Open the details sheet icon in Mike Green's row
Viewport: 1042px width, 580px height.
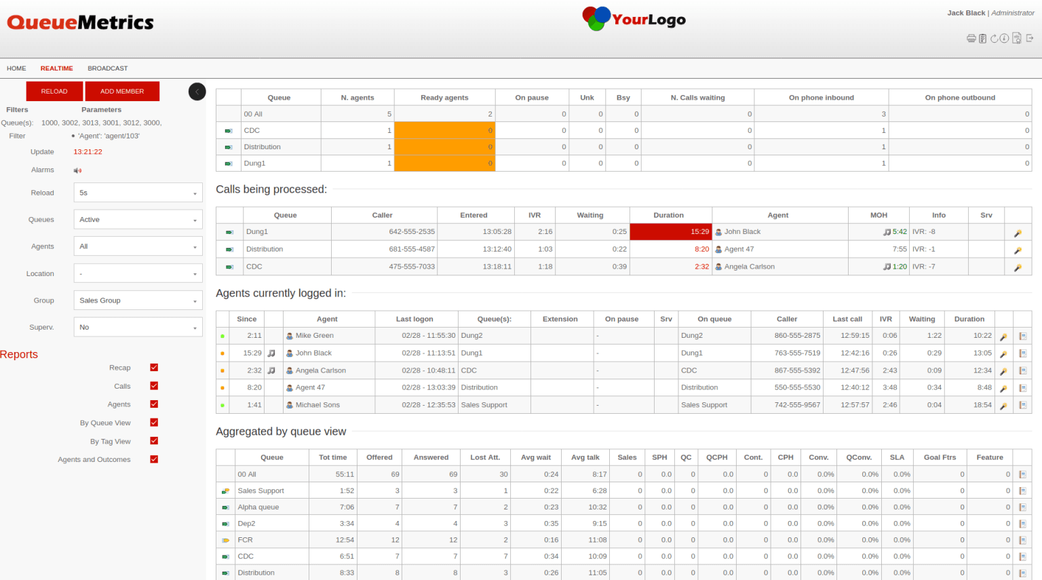coord(1022,336)
